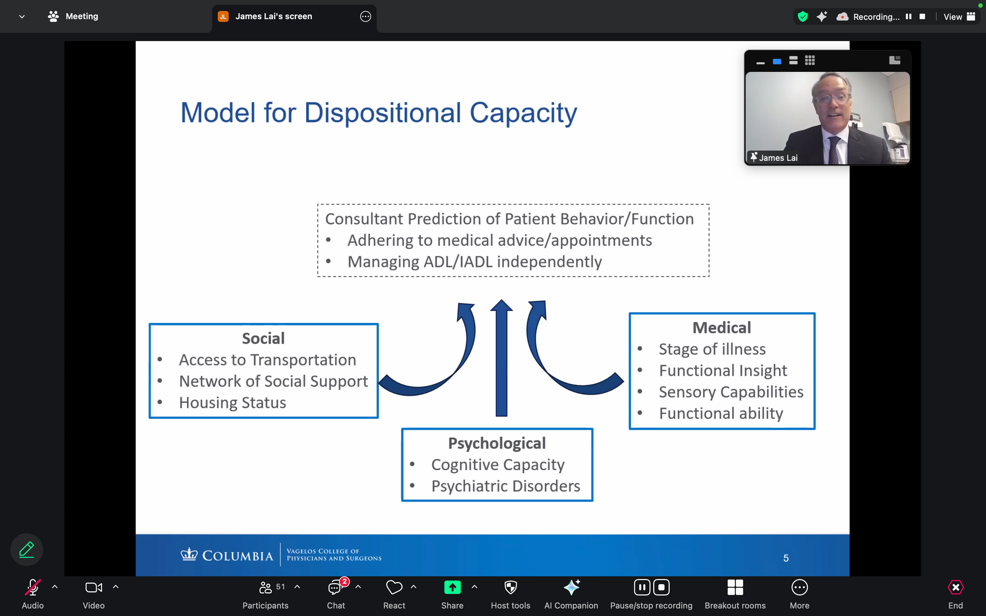Switch to James Lai's screen tab
Viewport: 986px width, 616px height.
[274, 16]
